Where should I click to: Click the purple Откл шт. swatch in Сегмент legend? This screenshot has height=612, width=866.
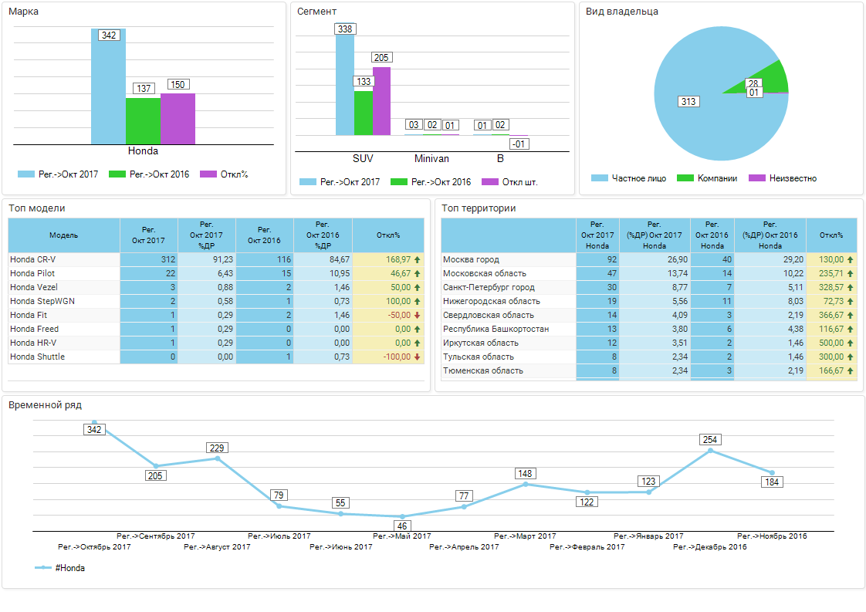[490, 181]
